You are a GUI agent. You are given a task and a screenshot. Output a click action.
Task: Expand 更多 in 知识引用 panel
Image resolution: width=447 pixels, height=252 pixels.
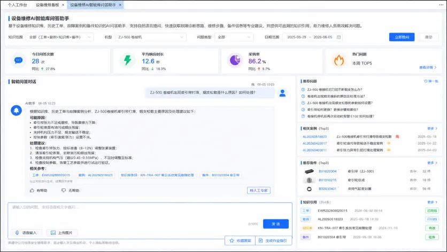pyautogui.click(x=432, y=202)
